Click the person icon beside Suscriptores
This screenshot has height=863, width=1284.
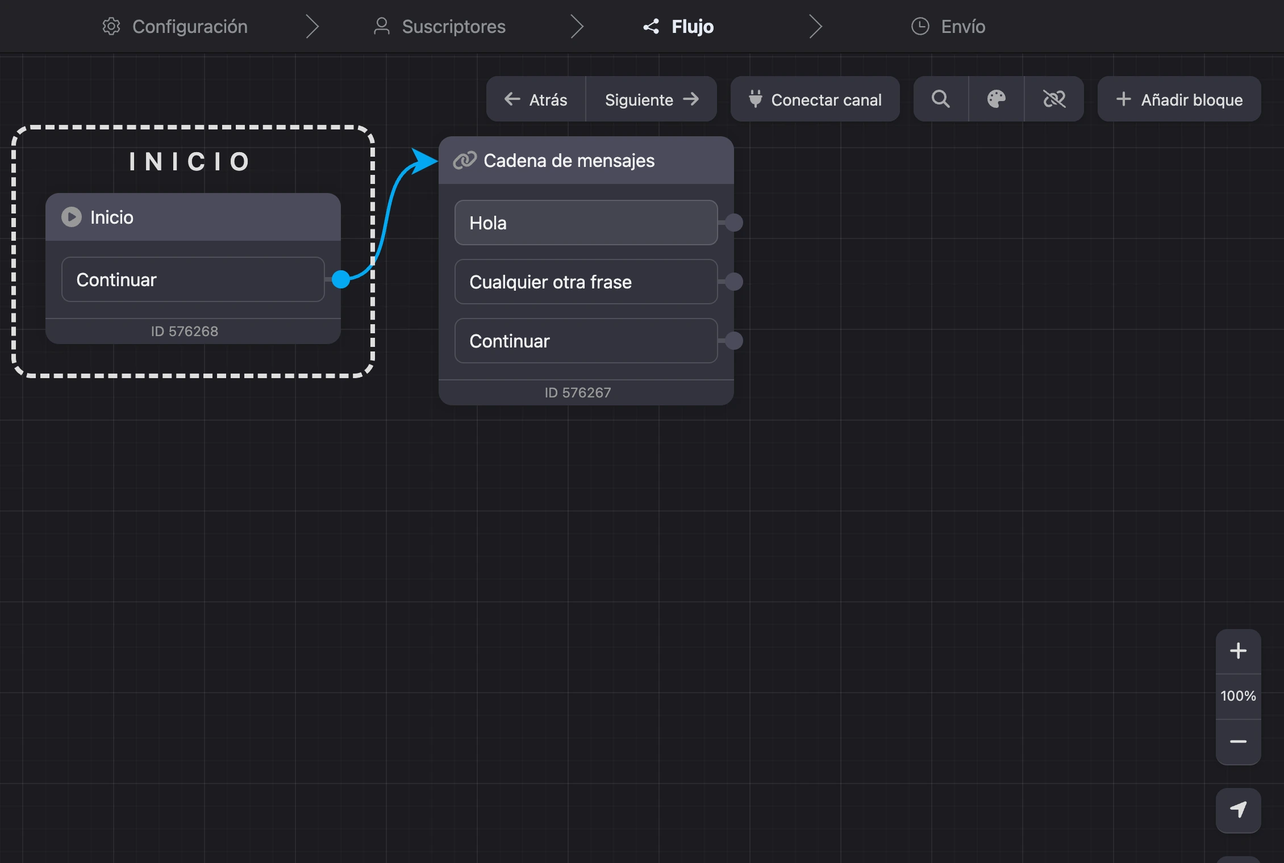(382, 27)
